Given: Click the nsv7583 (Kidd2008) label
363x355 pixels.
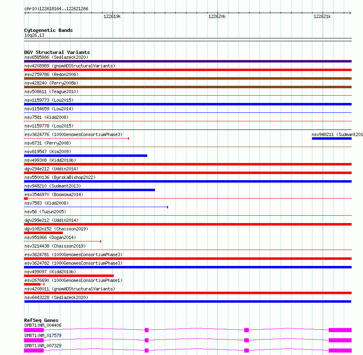Looking at the screenshot, I should 46,203.
